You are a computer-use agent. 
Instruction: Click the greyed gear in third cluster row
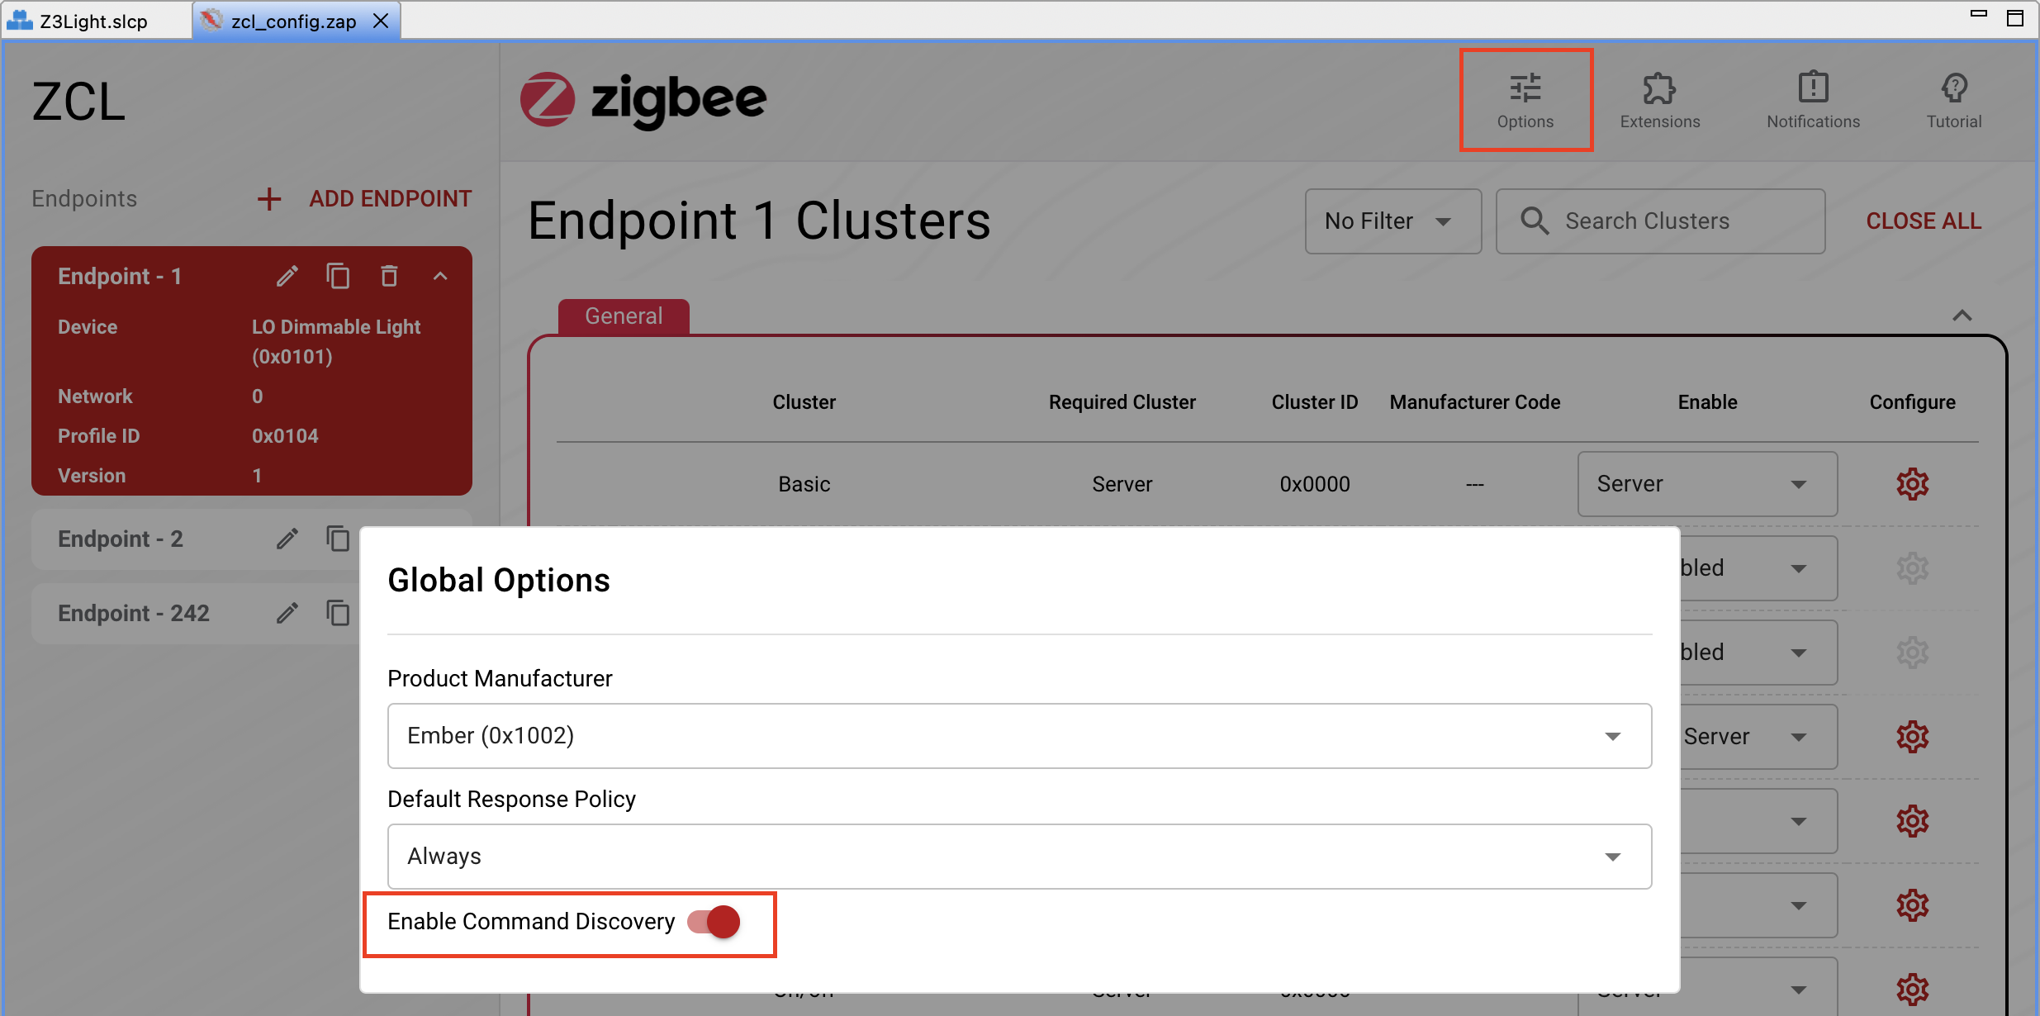[x=1912, y=653]
